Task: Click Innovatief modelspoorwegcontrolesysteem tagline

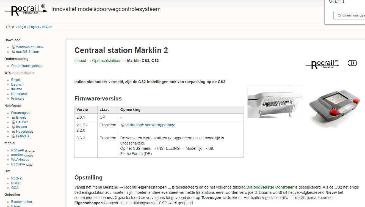Action: click(106, 9)
